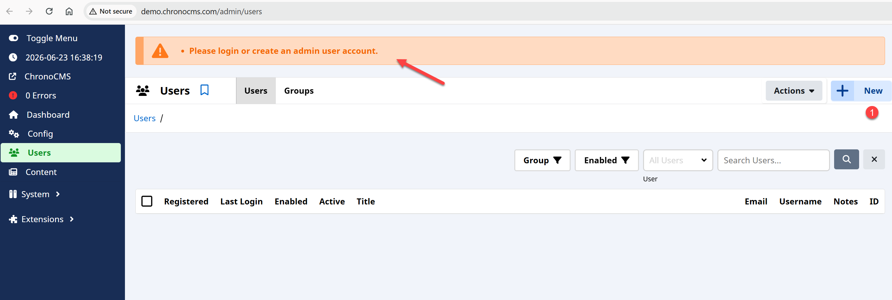The image size is (892, 300).
Task: Click the Config gears icon
Action: (14, 134)
